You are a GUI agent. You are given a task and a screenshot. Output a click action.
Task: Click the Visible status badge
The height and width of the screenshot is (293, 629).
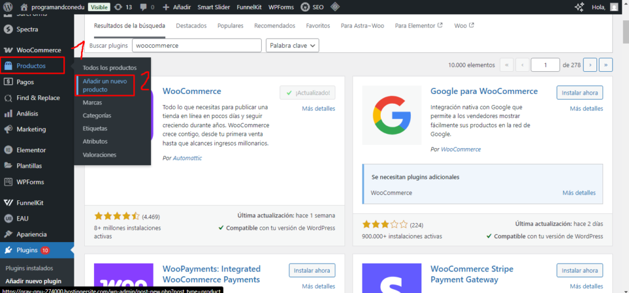[x=99, y=7]
